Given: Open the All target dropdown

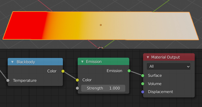Looking at the screenshot, I should (x=169, y=67).
